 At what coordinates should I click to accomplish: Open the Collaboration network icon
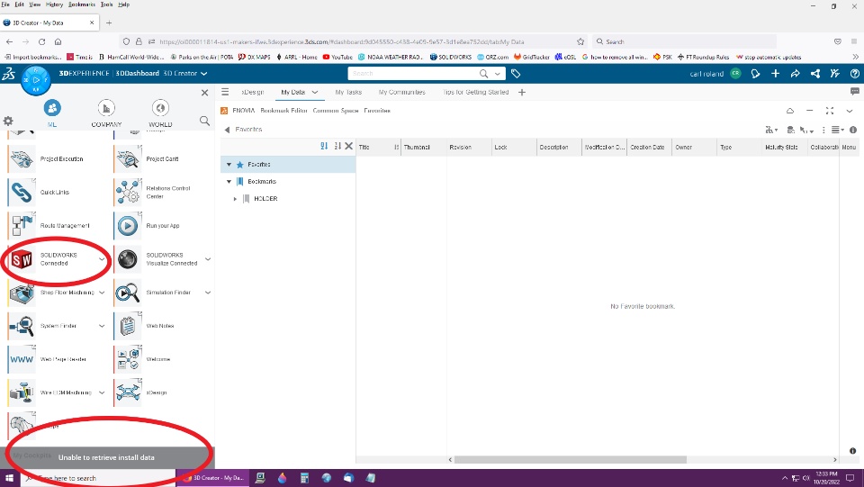(x=815, y=73)
